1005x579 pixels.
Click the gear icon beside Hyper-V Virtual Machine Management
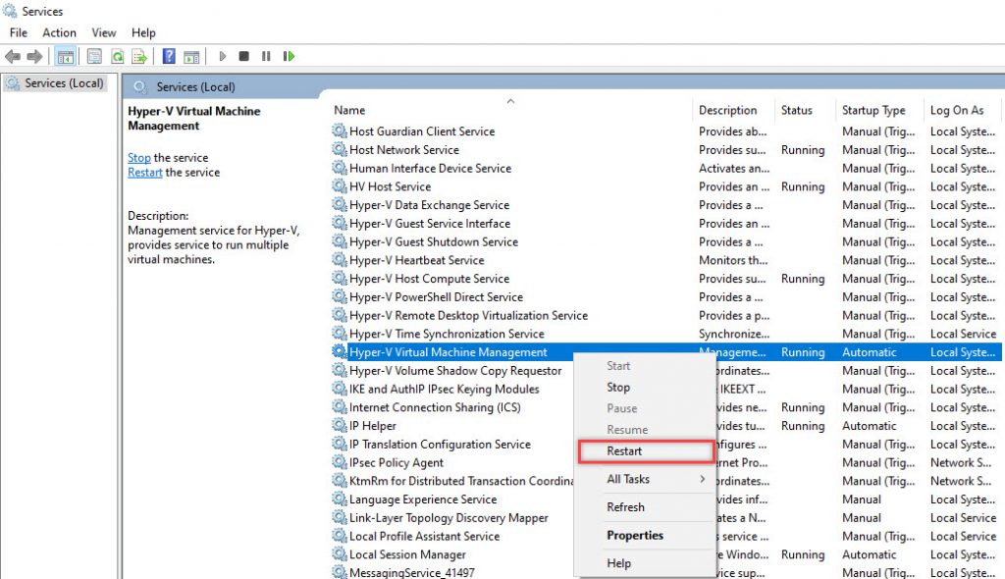pyautogui.click(x=339, y=351)
